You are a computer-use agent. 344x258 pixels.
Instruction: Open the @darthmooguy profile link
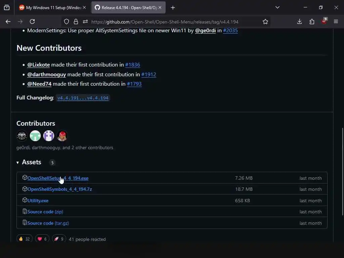point(46,74)
